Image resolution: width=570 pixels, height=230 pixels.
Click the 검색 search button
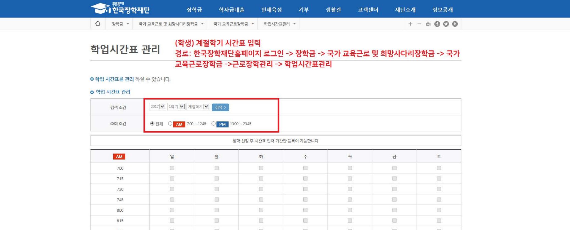220,107
